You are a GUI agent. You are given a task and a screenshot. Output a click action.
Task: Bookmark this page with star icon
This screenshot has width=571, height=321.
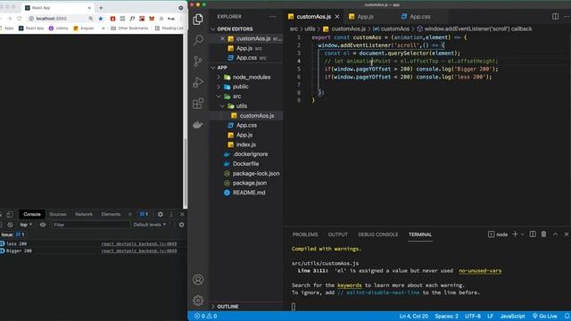pos(101,19)
